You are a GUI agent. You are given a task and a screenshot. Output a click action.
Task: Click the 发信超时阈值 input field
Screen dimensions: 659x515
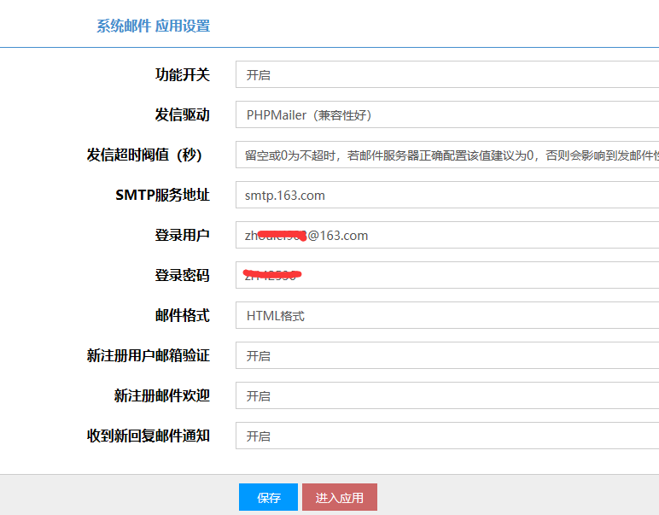[446, 155]
